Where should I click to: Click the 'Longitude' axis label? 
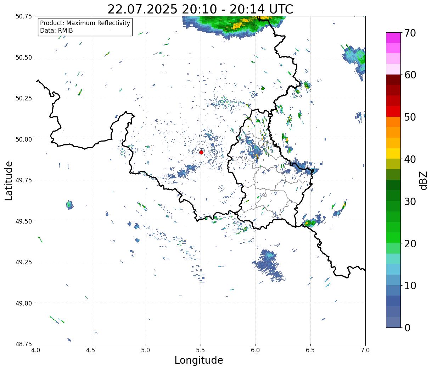click(x=199, y=360)
